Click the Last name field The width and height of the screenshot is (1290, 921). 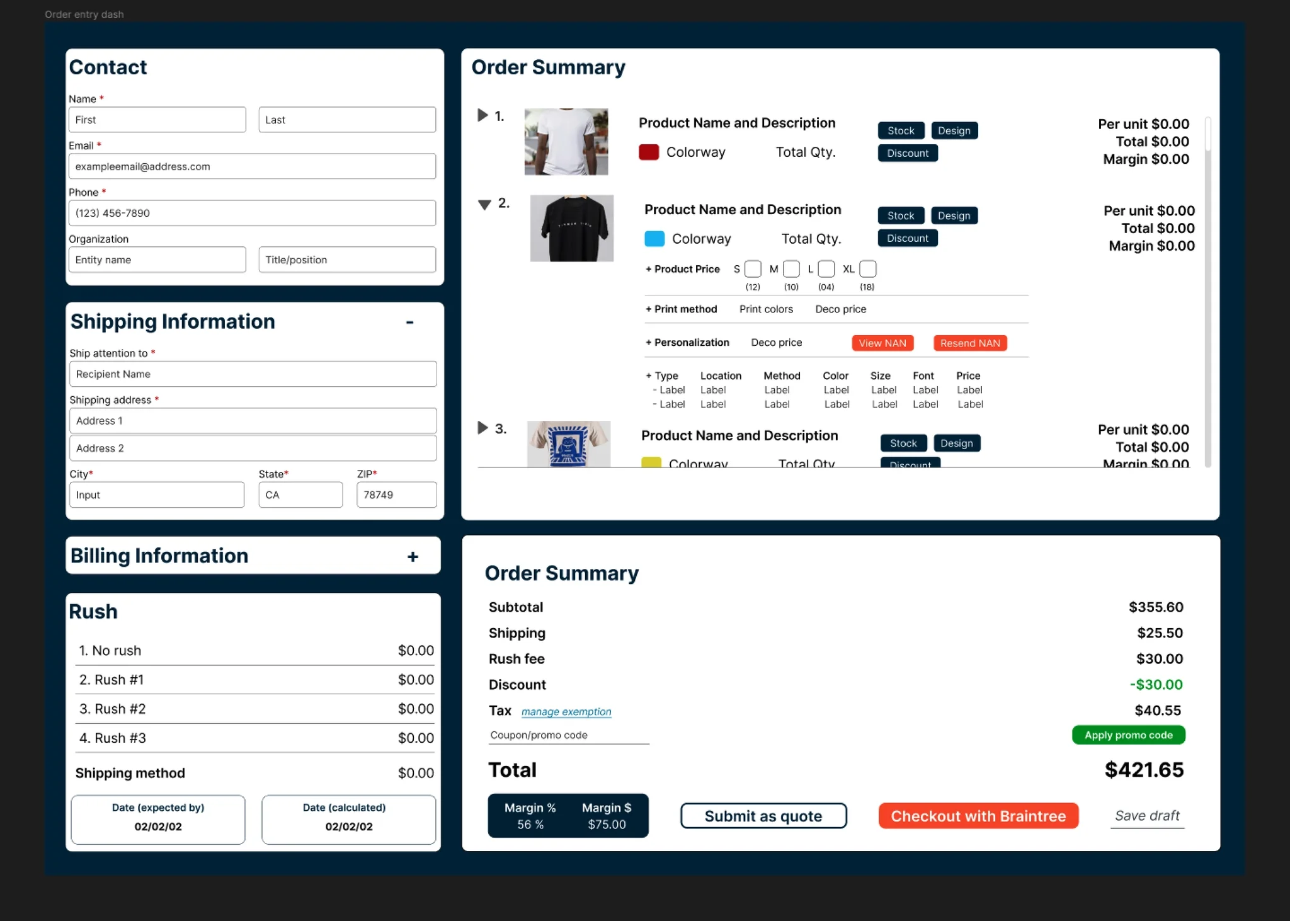coord(347,120)
